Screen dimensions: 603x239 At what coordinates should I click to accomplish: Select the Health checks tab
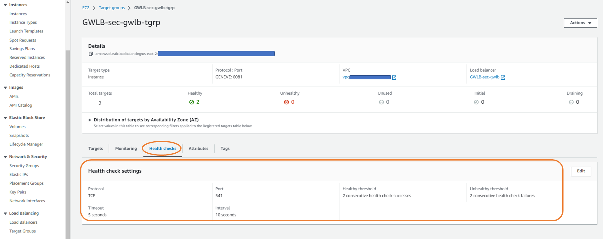163,149
